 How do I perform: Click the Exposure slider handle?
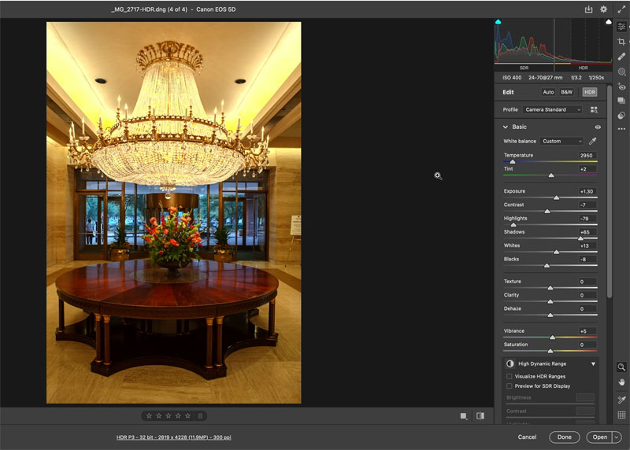(x=557, y=198)
